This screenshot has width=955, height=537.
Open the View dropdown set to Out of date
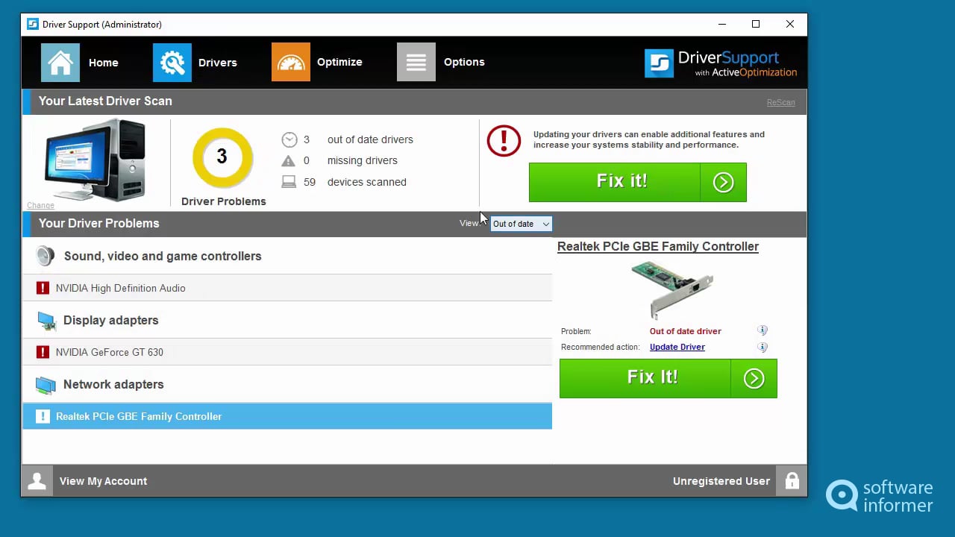pyautogui.click(x=521, y=224)
